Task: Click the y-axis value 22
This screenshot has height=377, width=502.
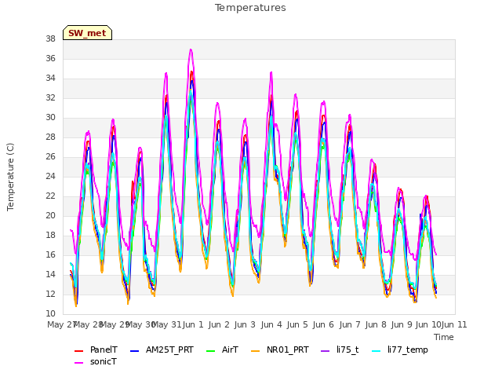Action: (x=50, y=196)
